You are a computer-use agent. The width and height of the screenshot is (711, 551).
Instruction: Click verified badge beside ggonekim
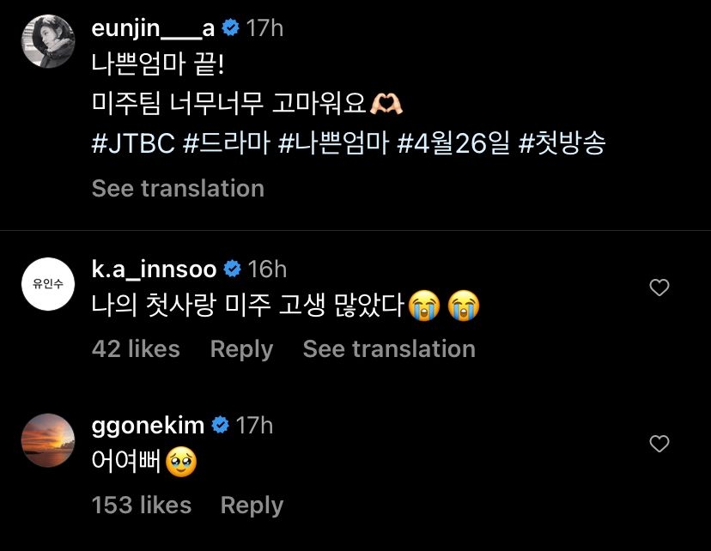point(220,425)
